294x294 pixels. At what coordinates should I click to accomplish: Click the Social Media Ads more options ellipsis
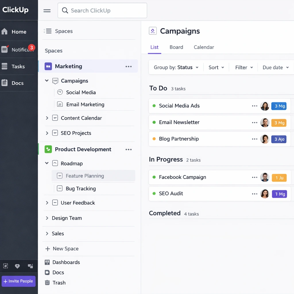point(254,106)
